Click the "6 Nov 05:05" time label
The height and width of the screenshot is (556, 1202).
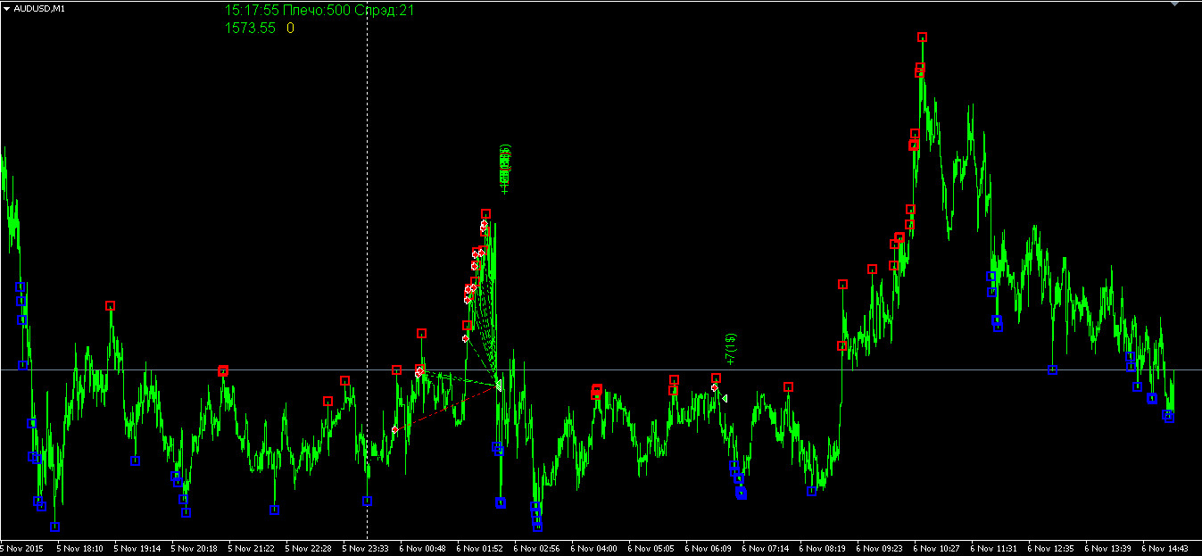[x=652, y=549]
